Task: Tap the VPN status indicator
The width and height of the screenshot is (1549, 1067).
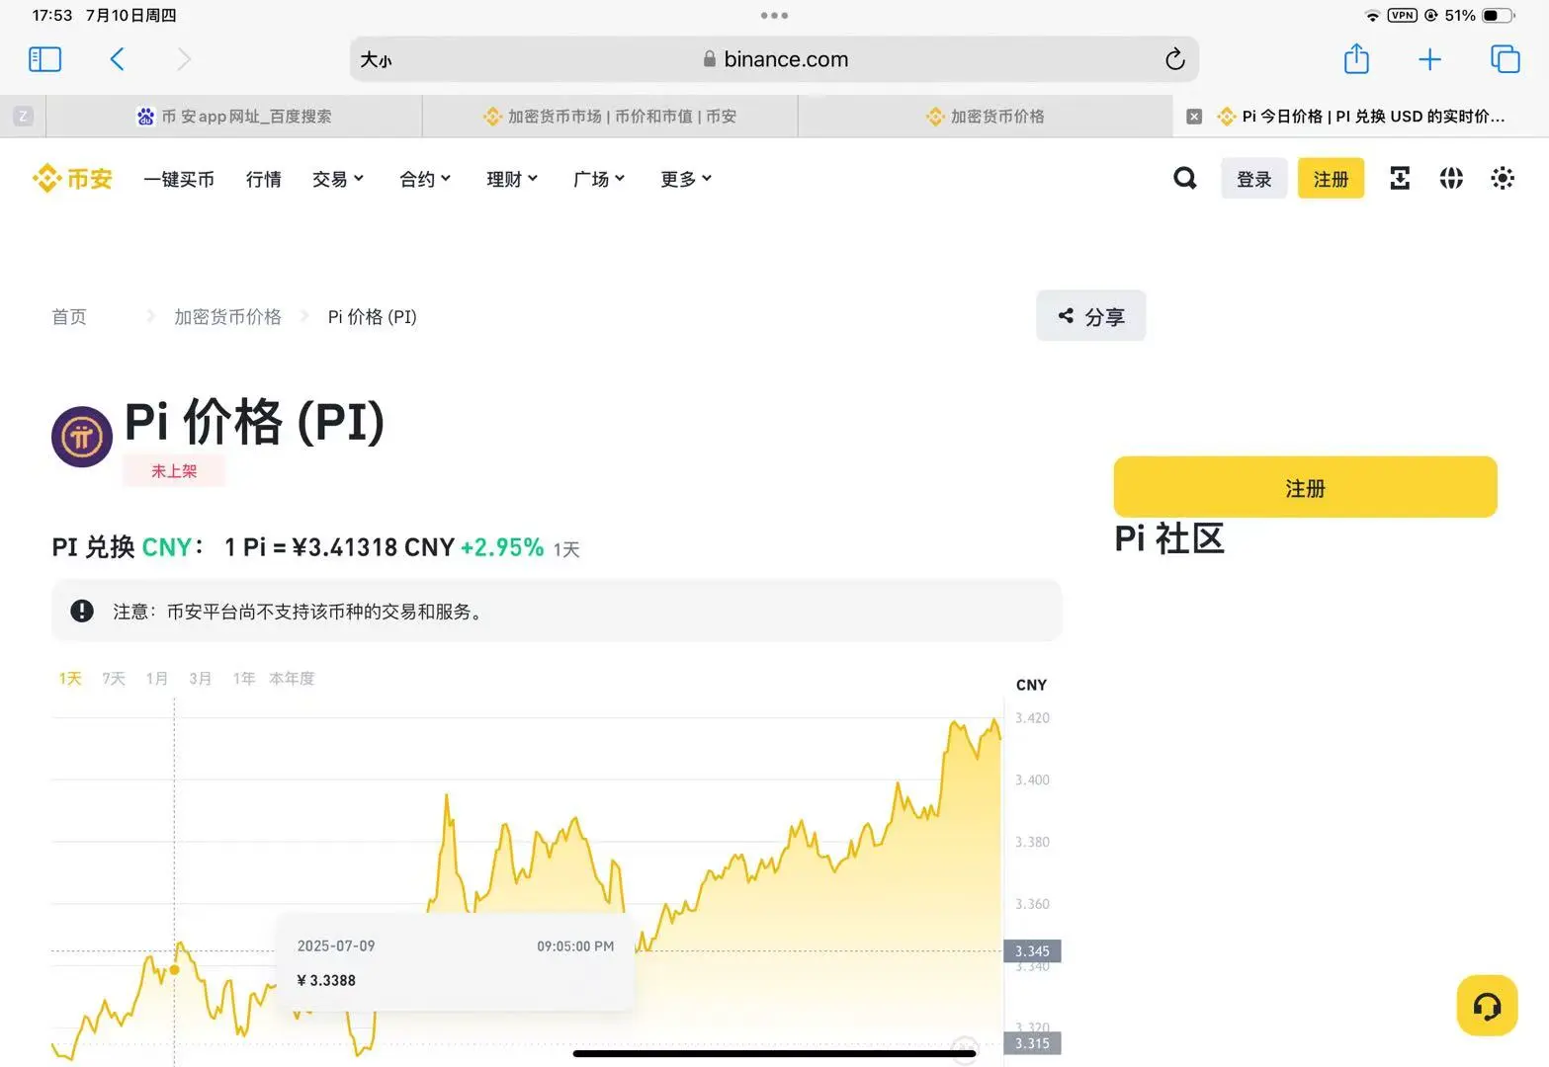Action: tap(1402, 15)
